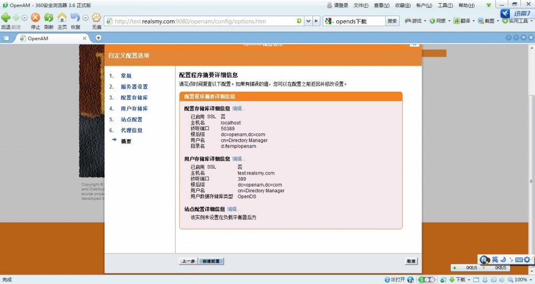Open the Restore closed pages dropdown
This screenshot has height=284, width=535.
click(86, 18)
